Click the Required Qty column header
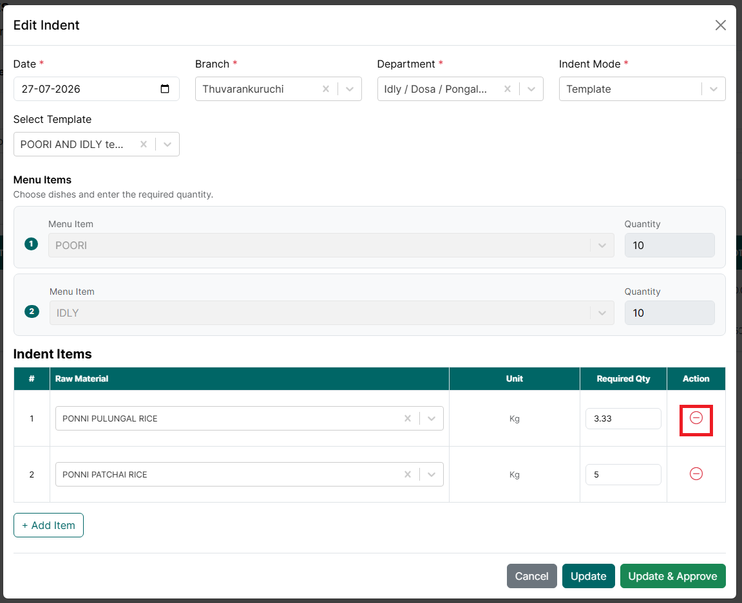Screen dimensions: 742x603 [x=623, y=379]
